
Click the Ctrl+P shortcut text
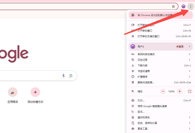(187, 100)
